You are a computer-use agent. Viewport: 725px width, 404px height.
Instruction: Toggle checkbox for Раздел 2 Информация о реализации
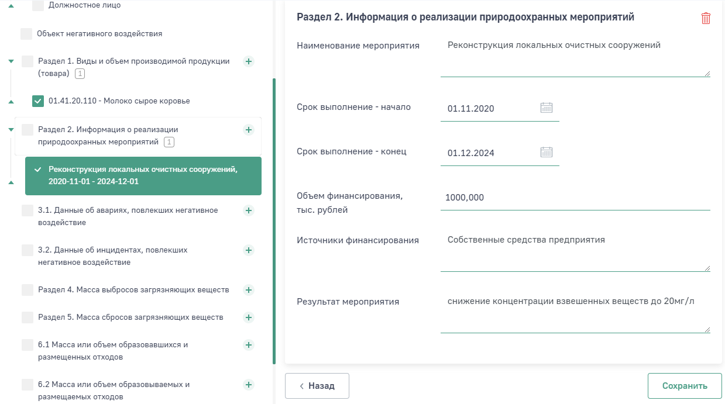tap(28, 130)
